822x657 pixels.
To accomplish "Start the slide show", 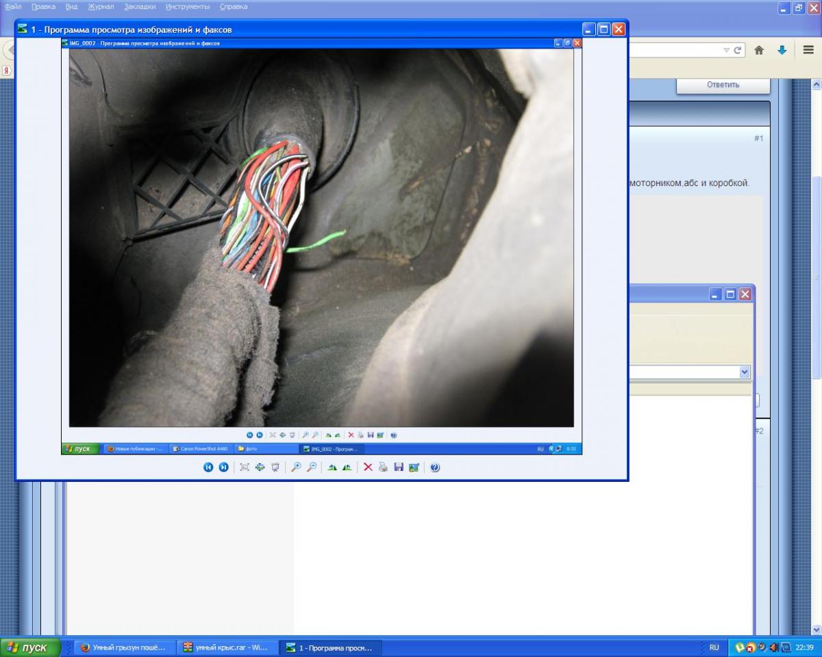I will pyautogui.click(x=275, y=467).
